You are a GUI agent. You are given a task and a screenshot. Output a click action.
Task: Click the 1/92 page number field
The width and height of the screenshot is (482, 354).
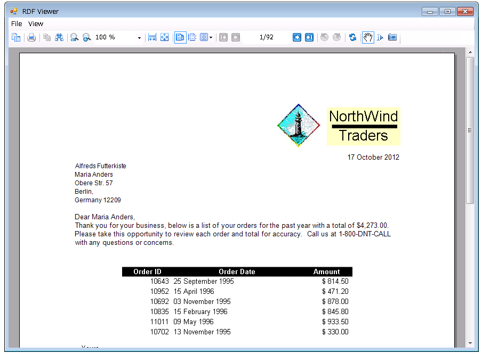click(x=266, y=37)
